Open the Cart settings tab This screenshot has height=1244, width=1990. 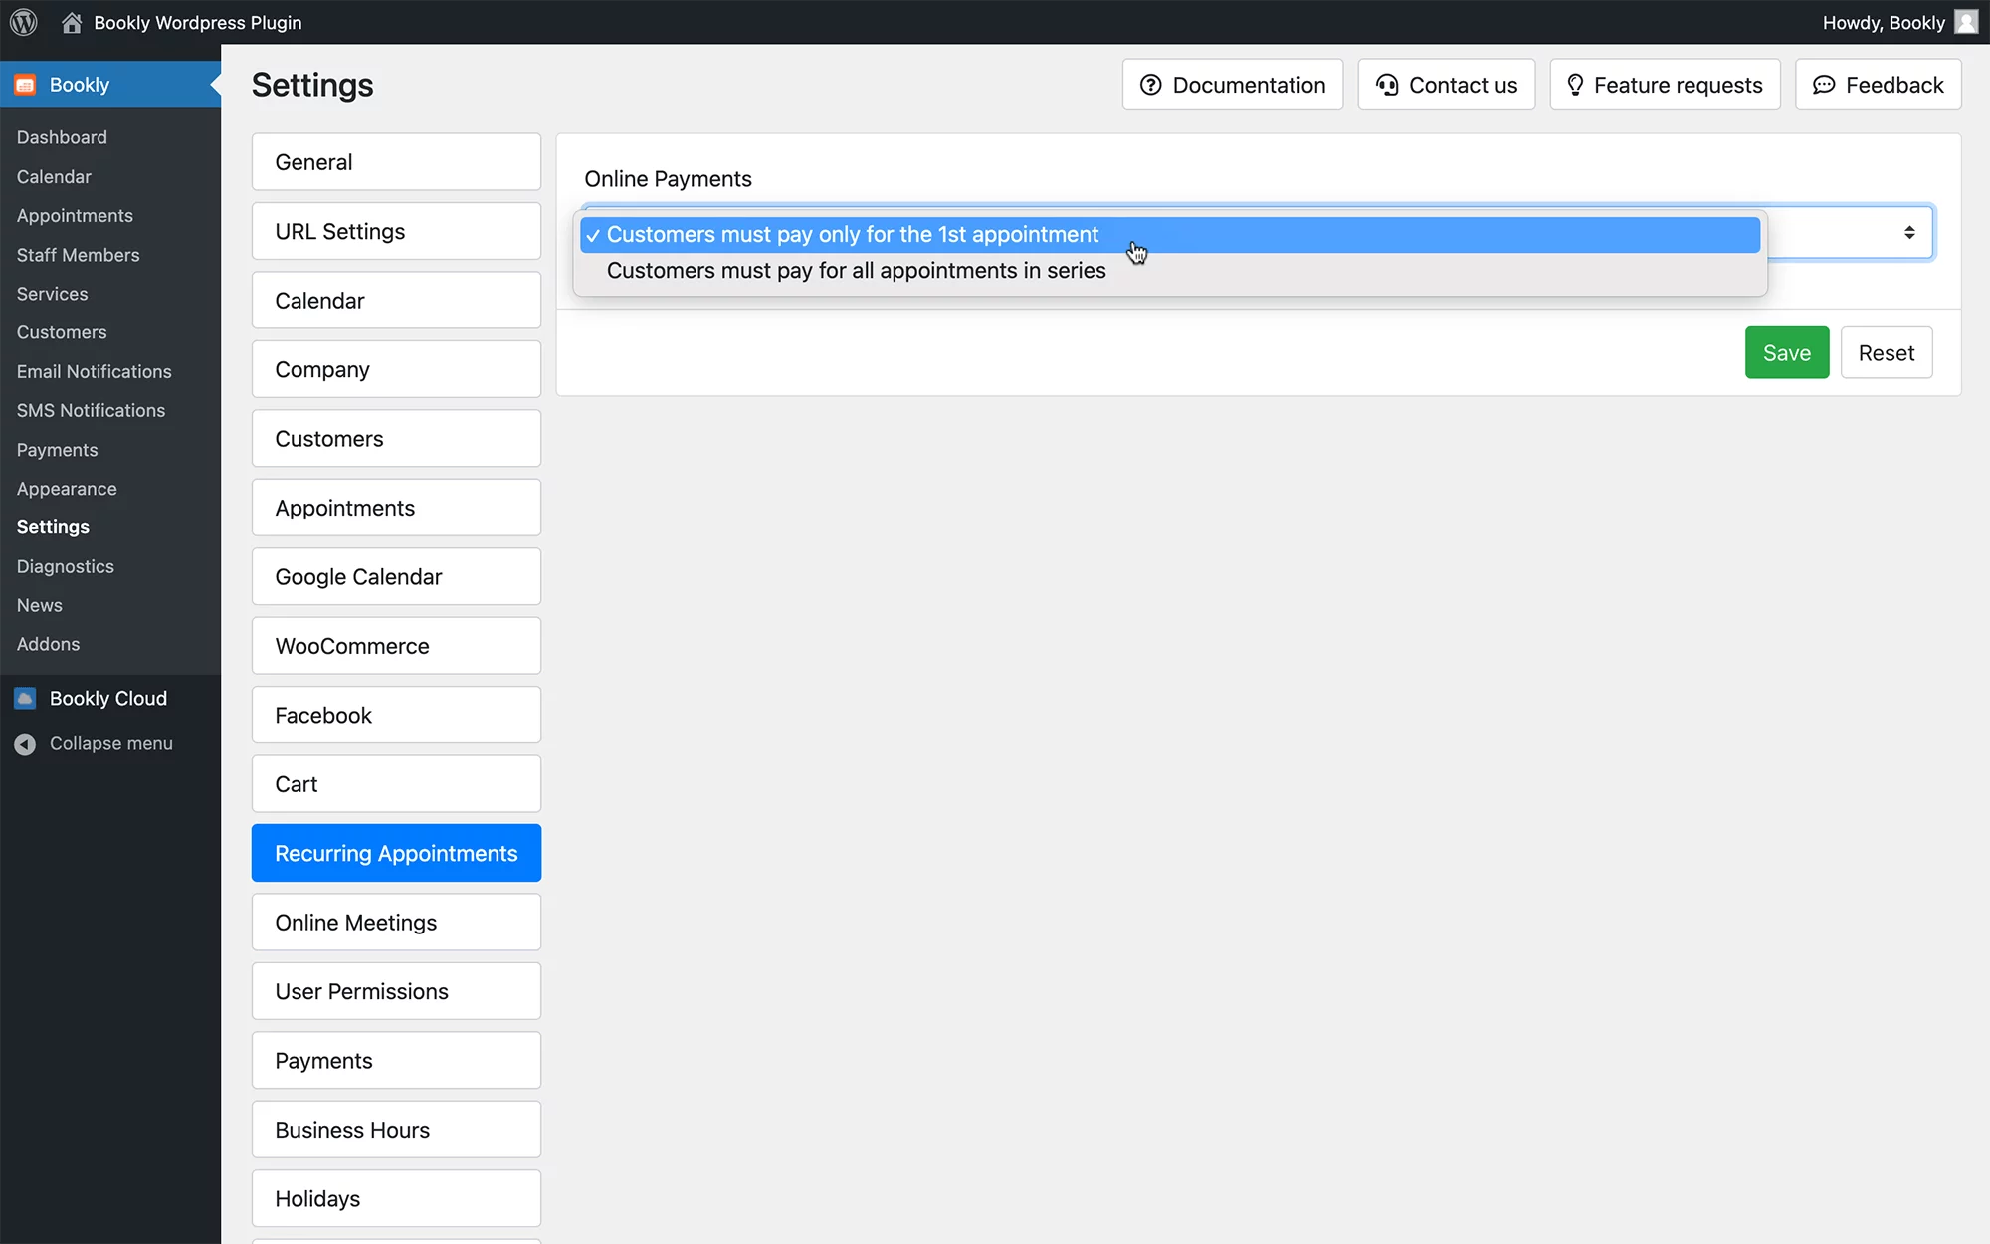pos(396,784)
